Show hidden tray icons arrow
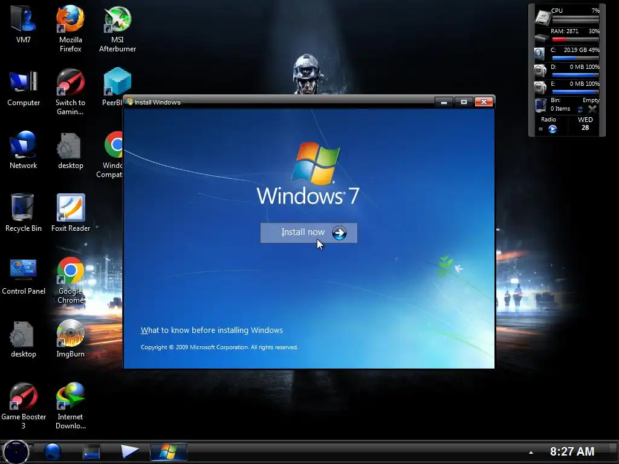This screenshot has height=464, width=619. (x=531, y=453)
